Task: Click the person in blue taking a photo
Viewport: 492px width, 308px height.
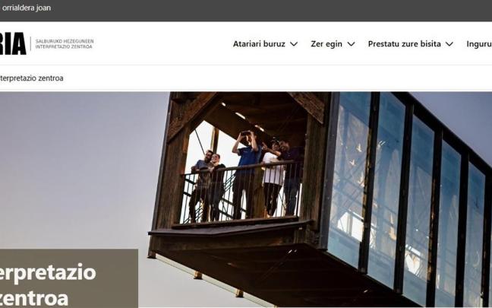Action: coord(248,174)
